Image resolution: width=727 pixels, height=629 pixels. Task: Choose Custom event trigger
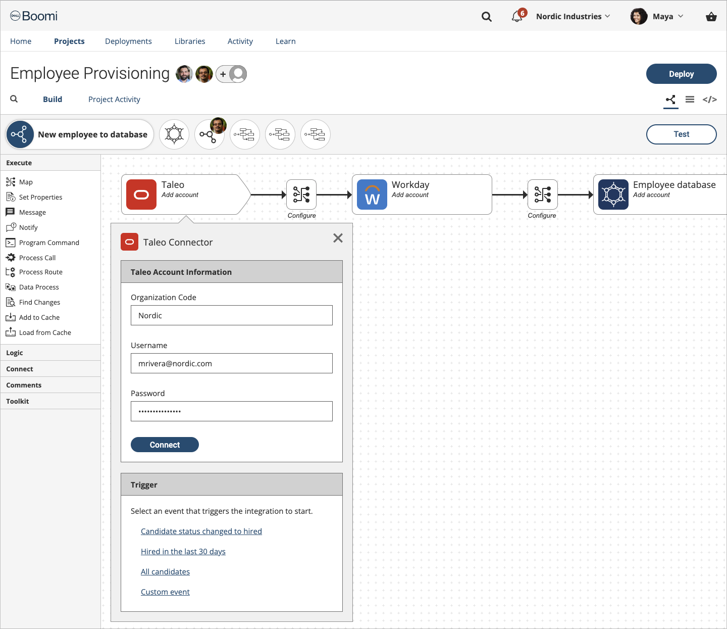[x=166, y=592]
